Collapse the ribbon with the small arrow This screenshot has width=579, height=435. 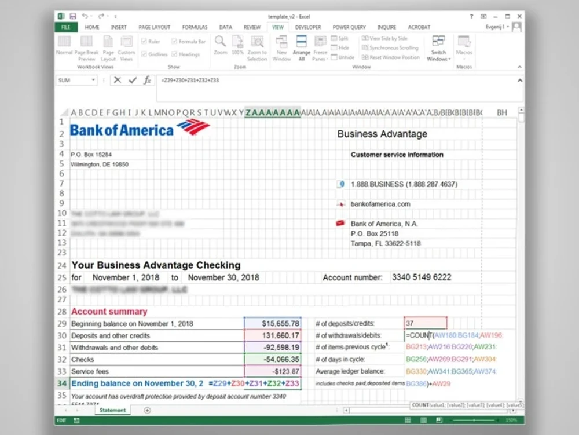pyautogui.click(x=519, y=67)
